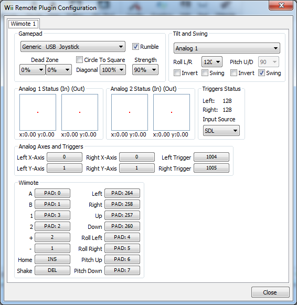
Task: Remap the Up PAD: 257 button
Action: point(122,215)
